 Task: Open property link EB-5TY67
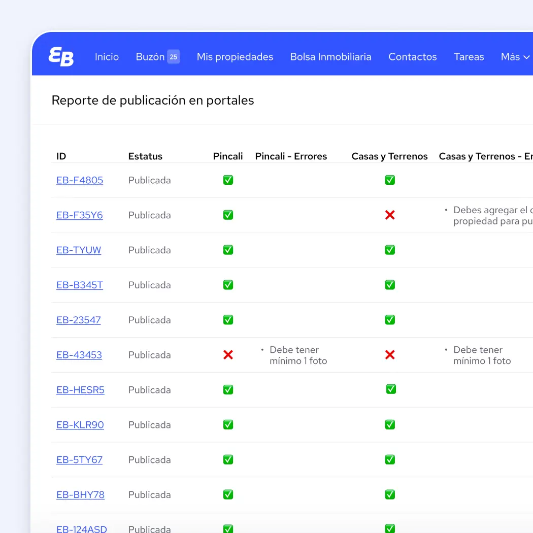pos(79,460)
